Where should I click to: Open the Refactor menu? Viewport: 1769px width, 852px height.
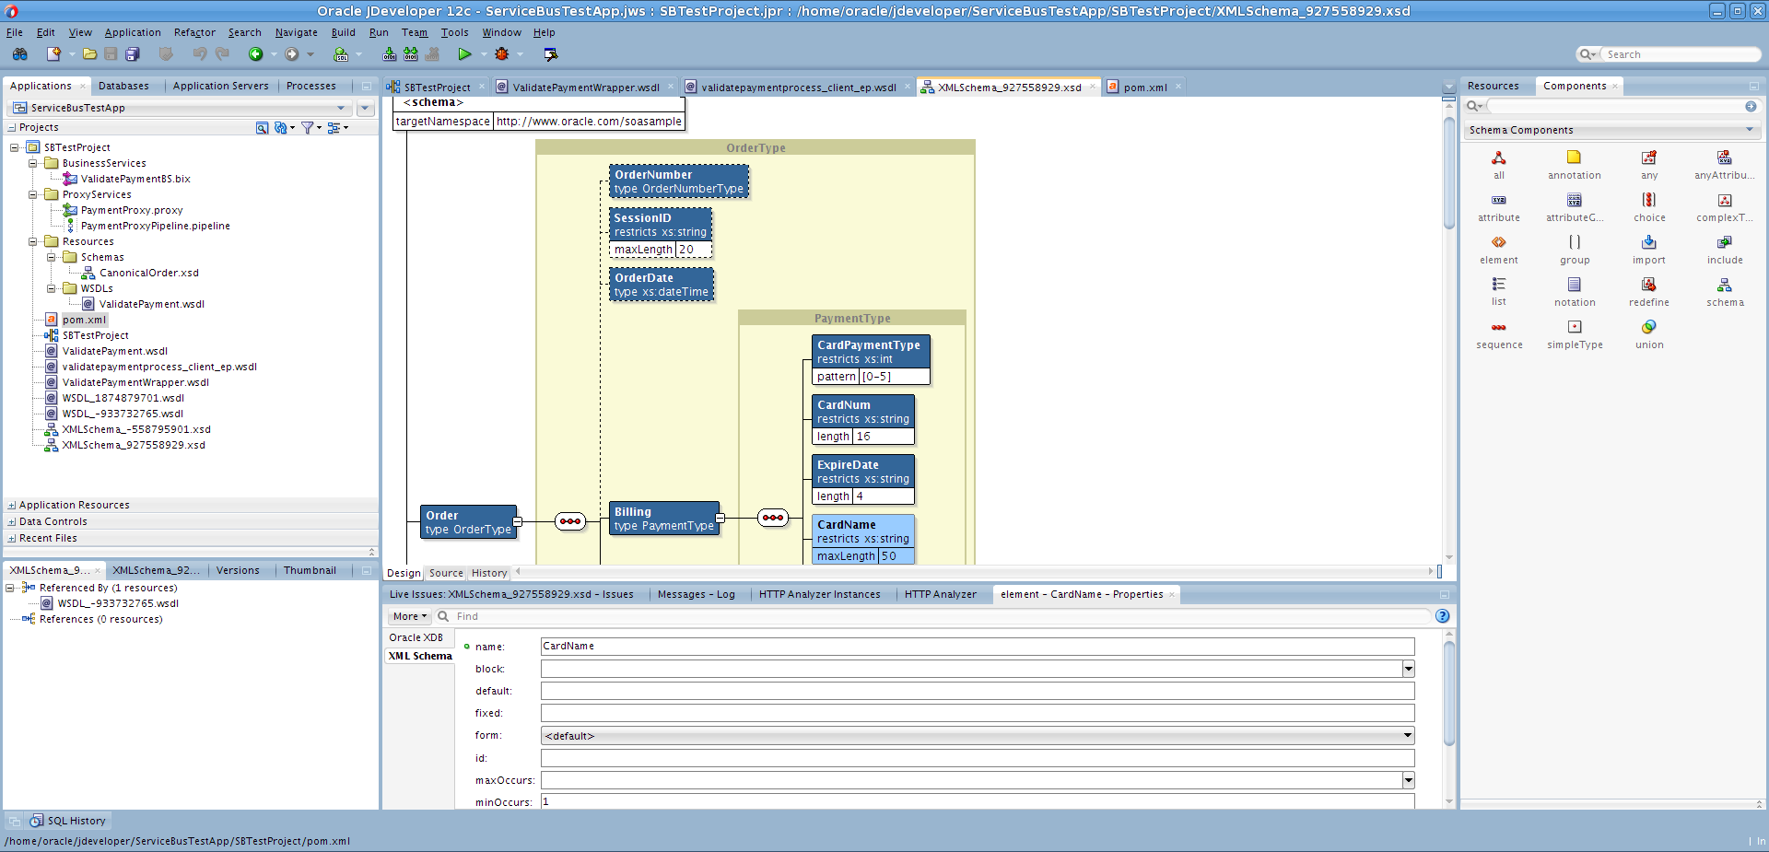194,32
